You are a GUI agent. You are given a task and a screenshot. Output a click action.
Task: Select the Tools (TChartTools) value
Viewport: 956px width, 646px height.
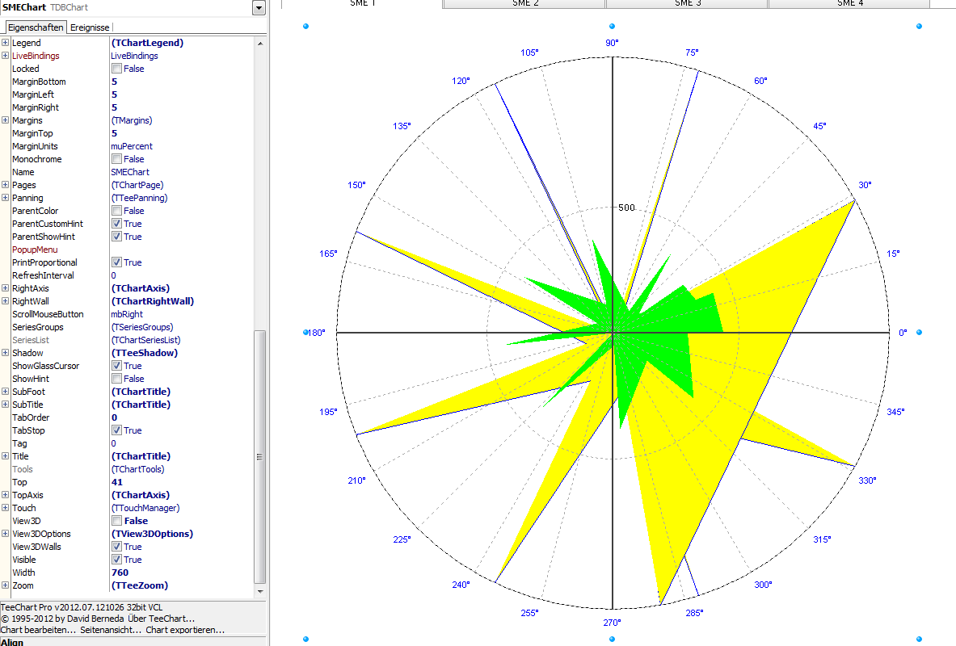pyautogui.click(x=138, y=469)
